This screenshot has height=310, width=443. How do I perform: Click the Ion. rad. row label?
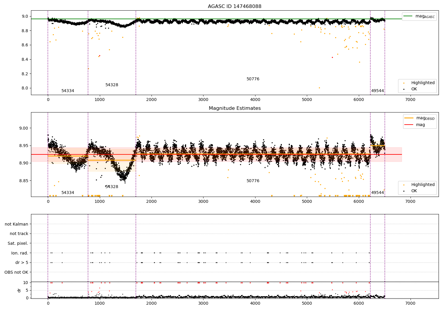pyautogui.click(x=20, y=253)
